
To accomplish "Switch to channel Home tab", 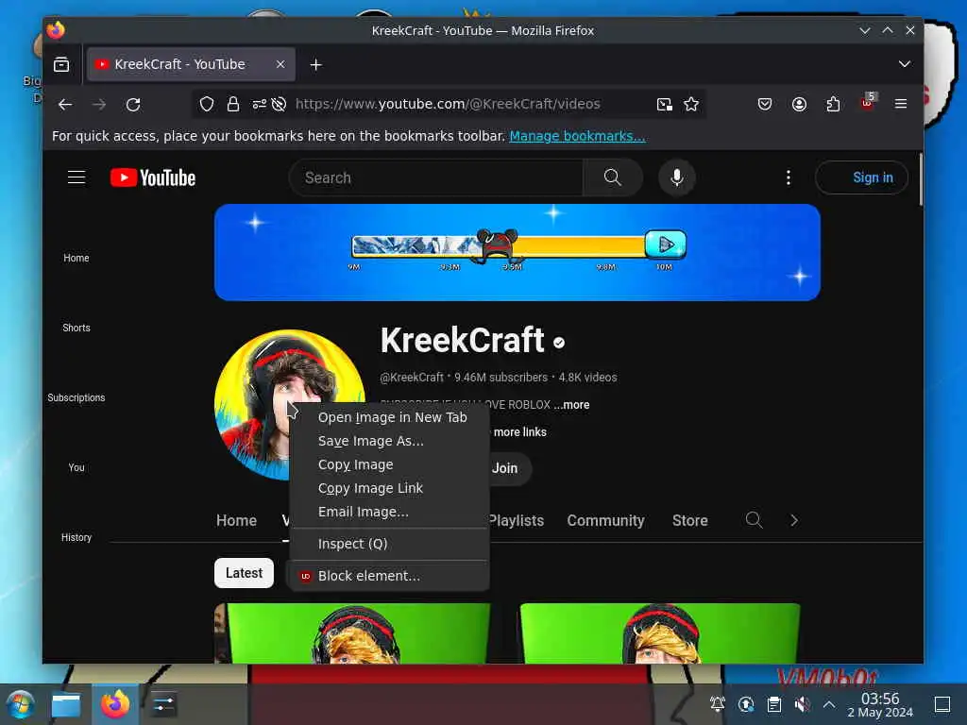I will click(236, 520).
